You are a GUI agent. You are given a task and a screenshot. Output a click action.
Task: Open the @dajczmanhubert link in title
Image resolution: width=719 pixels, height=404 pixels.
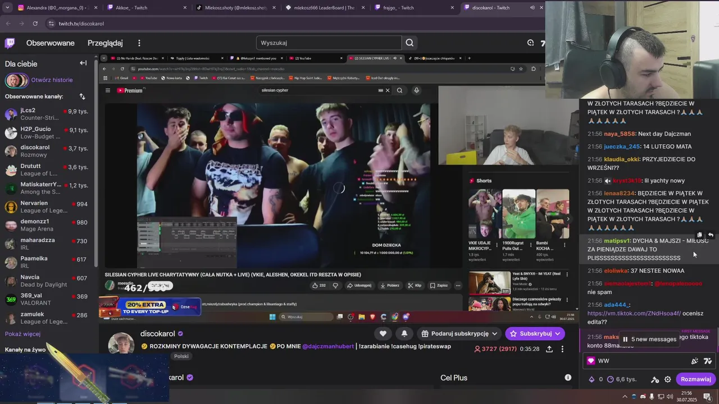coord(328,346)
